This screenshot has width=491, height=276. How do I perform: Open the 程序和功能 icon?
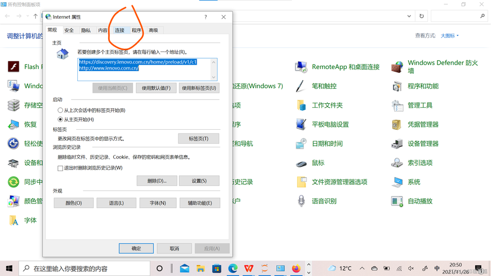pos(397,86)
